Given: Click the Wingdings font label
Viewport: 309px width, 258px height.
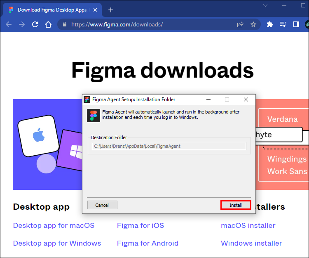Looking at the screenshot, I should point(287,159).
